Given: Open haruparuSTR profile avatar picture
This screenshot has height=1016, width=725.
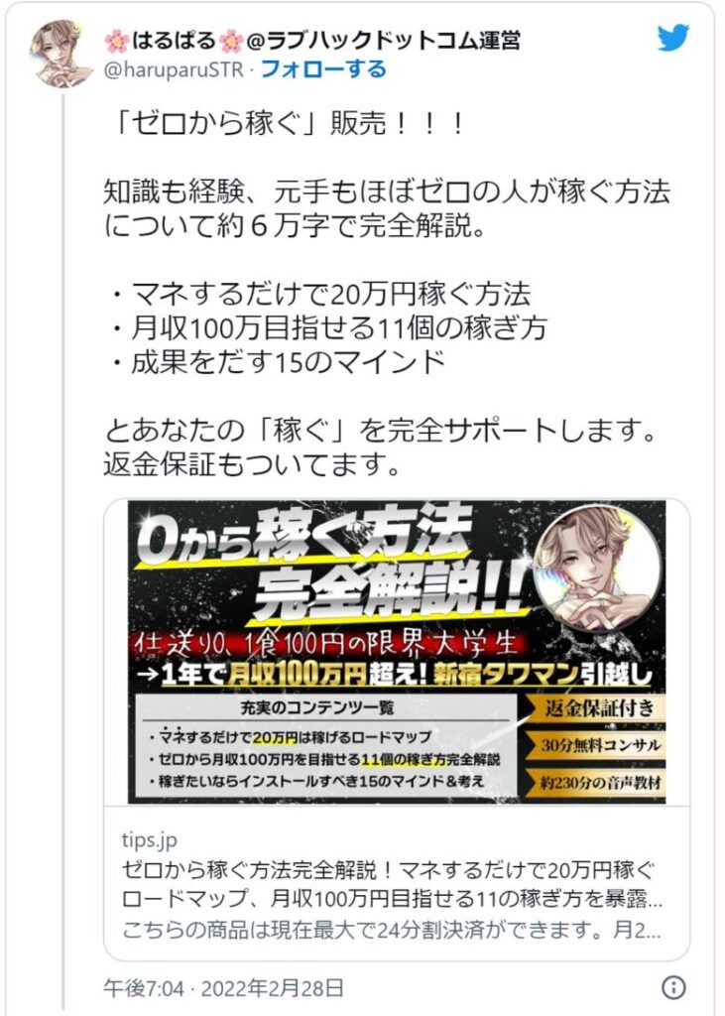Looking at the screenshot, I should [62, 54].
